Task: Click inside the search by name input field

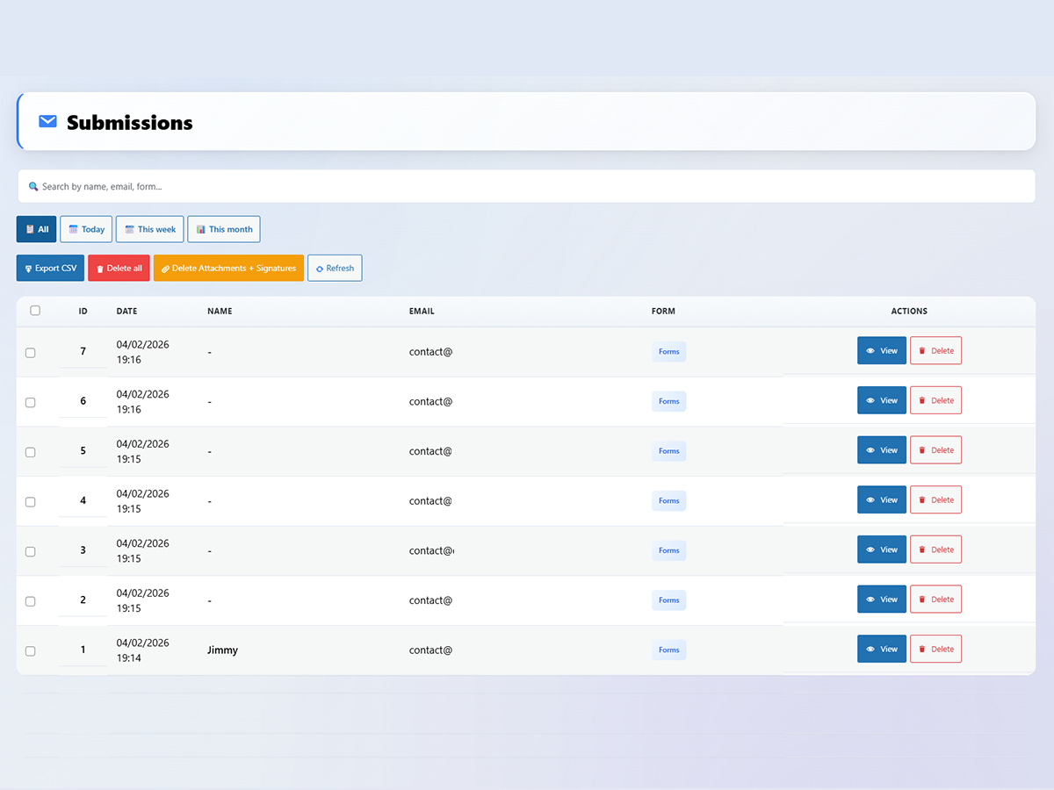Action: click(x=263, y=186)
